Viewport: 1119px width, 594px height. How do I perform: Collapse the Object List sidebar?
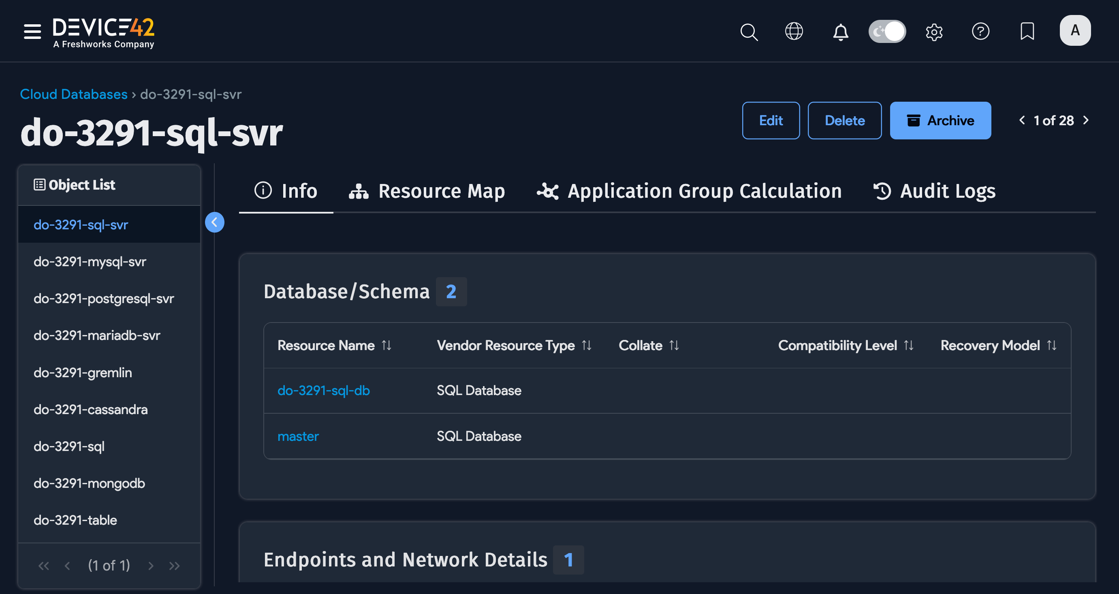pyautogui.click(x=215, y=222)
